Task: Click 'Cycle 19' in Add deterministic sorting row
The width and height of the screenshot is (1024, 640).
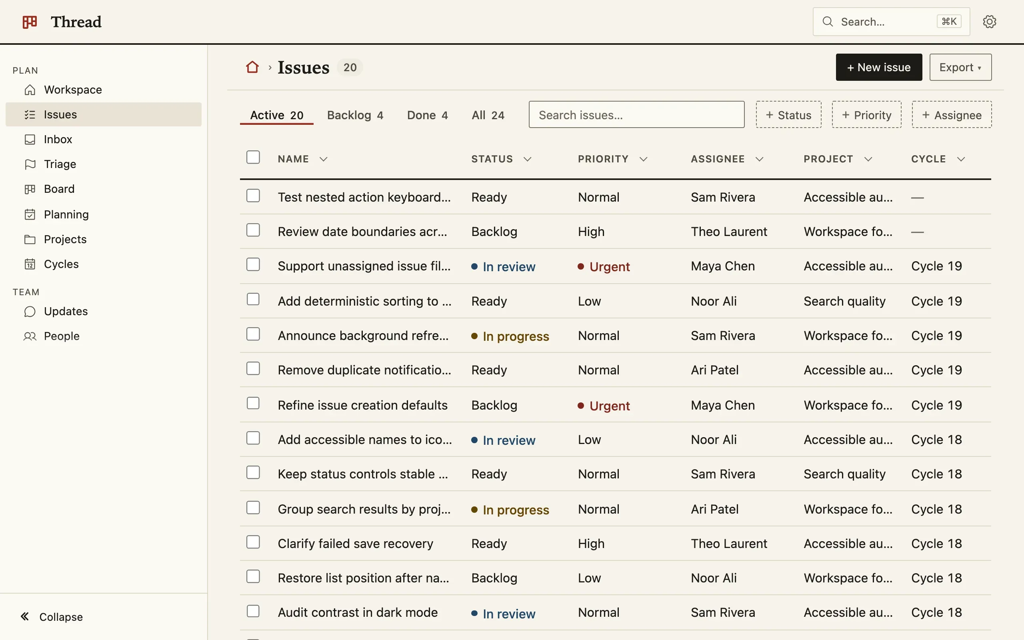Action: (x=936, y=301)
